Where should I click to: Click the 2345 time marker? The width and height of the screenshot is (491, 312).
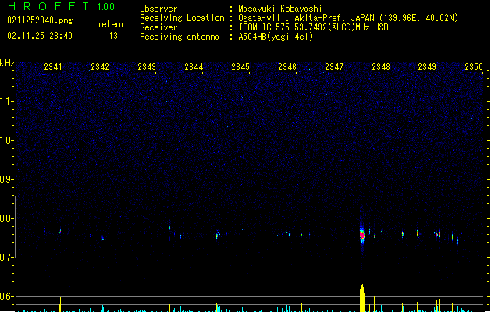click(240, 67)
